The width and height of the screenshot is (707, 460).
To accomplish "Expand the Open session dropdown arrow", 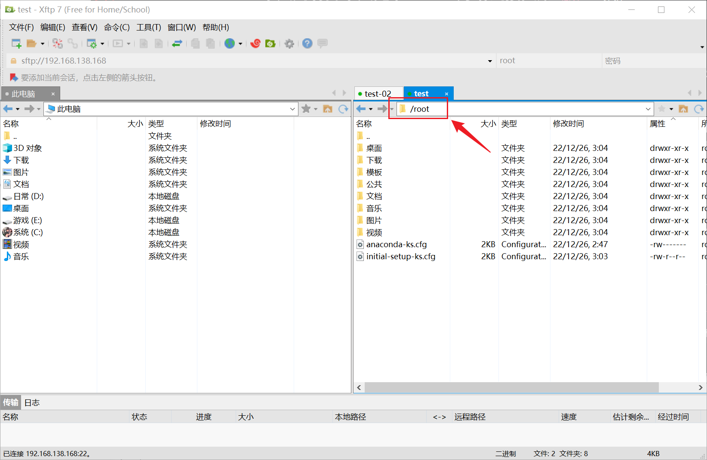I will pos(43,43).
